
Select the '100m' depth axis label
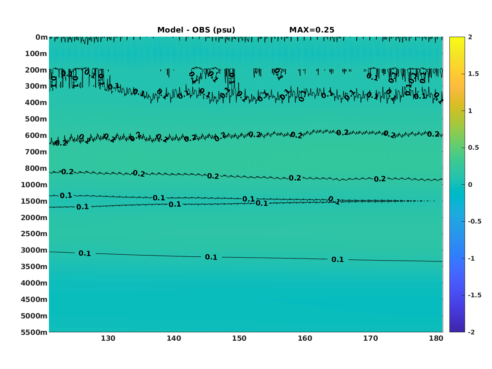pyautogui.click(x=36, y=54)
